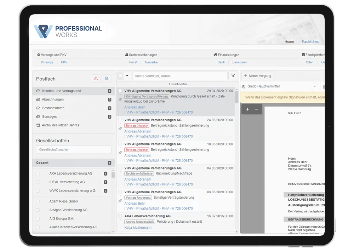Open the message filter funnel
354x251 pixels.
pos(233,76)
